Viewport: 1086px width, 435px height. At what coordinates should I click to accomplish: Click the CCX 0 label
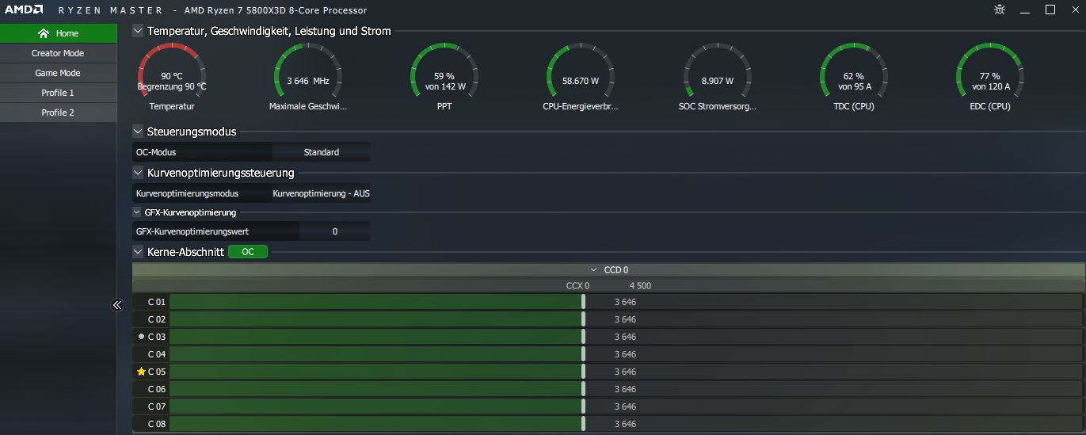click(x=577, y=286)
